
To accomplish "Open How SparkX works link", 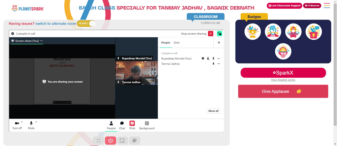I will click(283, 80).
